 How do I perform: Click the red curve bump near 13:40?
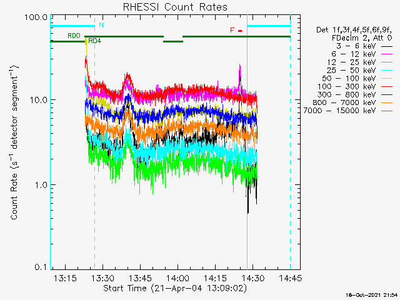click(127, 76)
